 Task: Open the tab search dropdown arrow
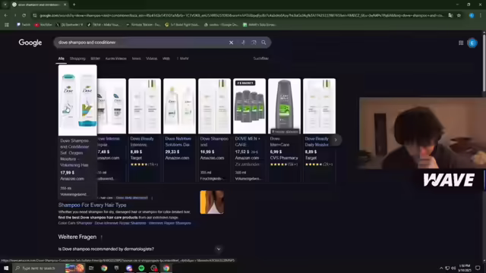(x=5, y=5)
